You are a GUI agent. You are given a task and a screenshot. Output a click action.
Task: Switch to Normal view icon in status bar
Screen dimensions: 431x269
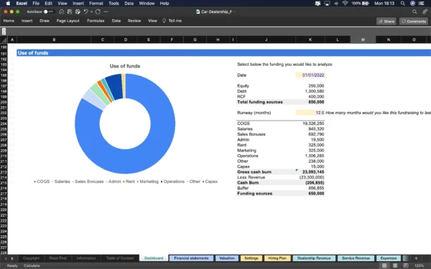[384, 265]
